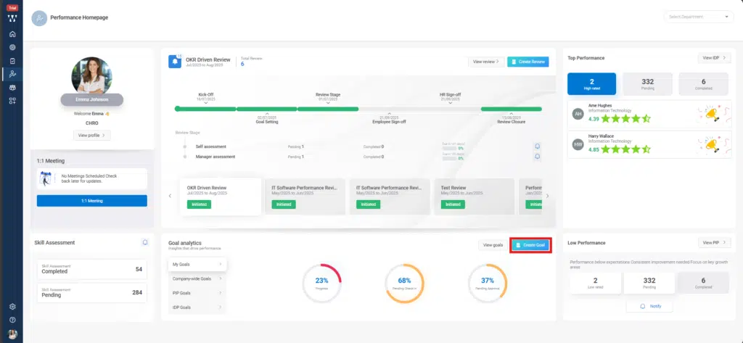This screenshot has width=743, height=343.
Task: Expand the HR Sign-off chevron
Action: (x=450, y=103)
